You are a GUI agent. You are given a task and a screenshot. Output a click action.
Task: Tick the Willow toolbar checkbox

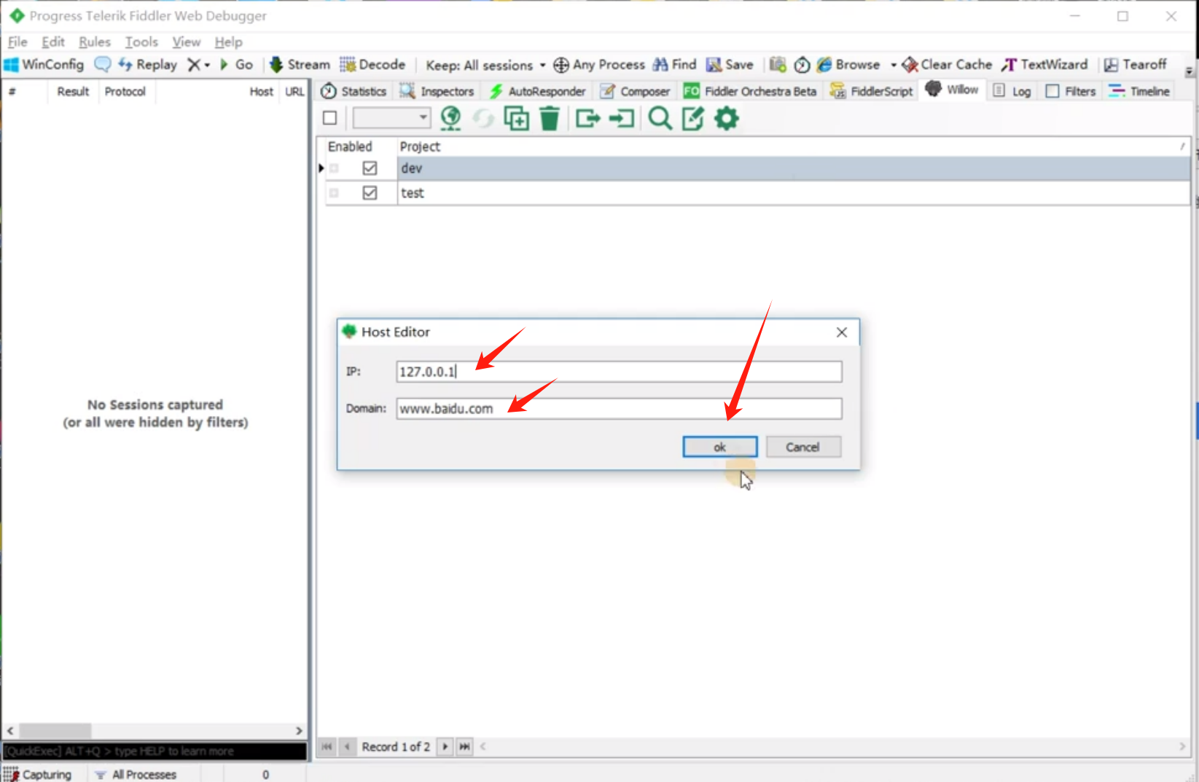point(329,118)
